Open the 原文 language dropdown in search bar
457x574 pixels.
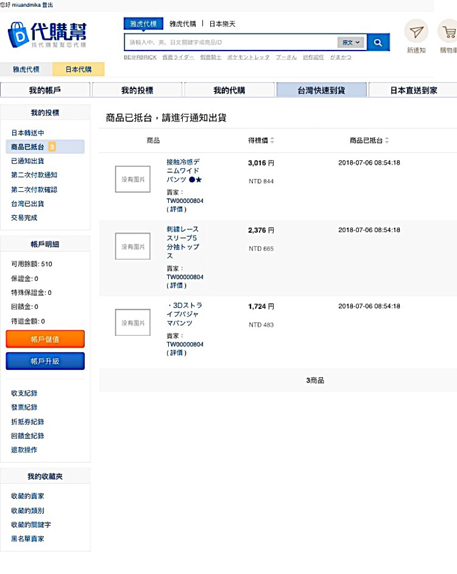(x=351, y=42)
